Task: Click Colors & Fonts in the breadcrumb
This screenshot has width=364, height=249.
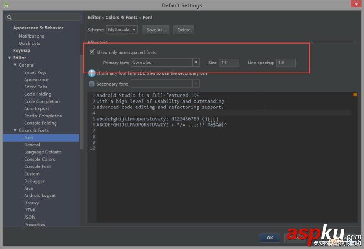Action: click(121, 17)
